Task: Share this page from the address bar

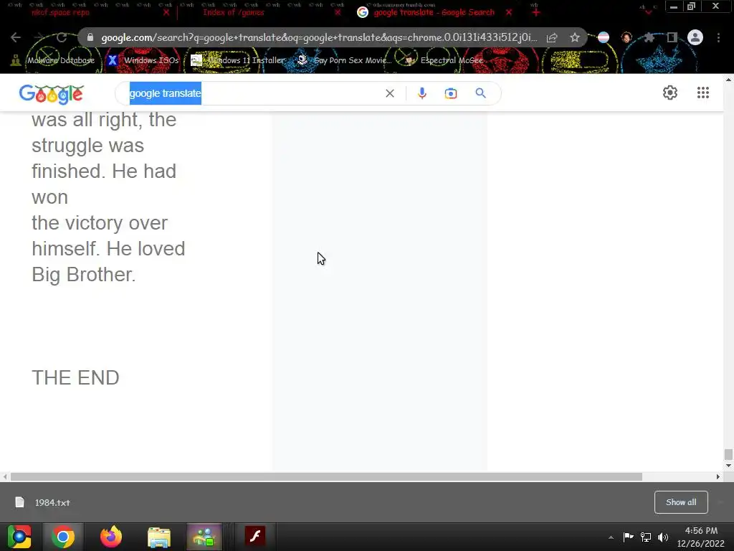Action: point(552,37)
